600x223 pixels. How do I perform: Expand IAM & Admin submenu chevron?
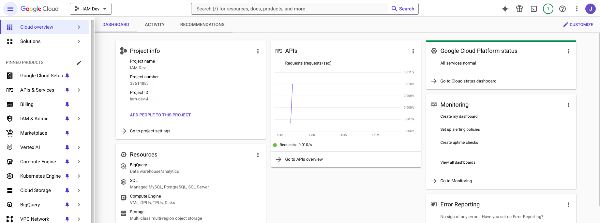tap(79, 119)
